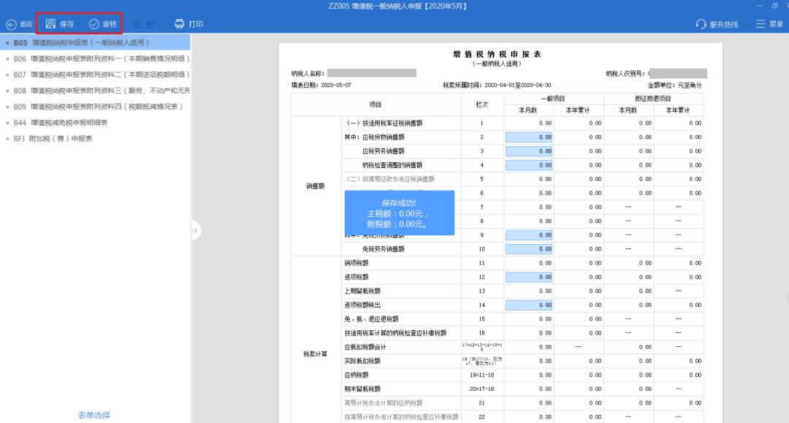Click the 表单选择 link at bottom left
This screenshot has width=789, height=423.
[x=96, y=414]
